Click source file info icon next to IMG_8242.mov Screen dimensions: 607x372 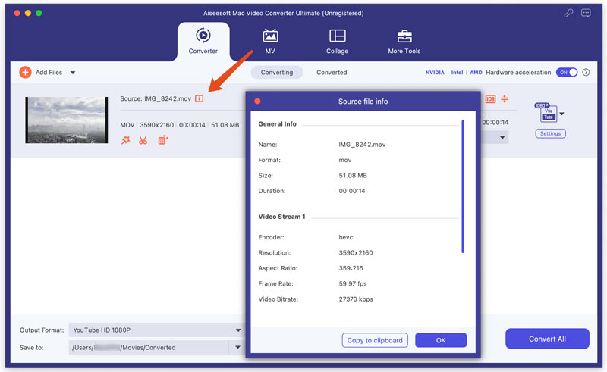pyautogui.click(x=199, y=98)
